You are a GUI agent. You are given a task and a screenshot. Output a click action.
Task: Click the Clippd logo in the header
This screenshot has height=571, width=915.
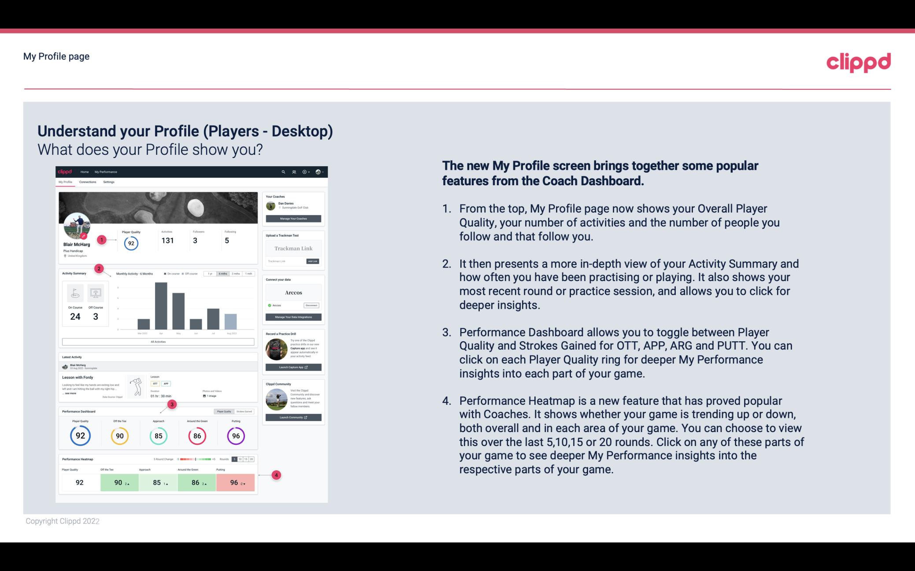coord(858,61)
